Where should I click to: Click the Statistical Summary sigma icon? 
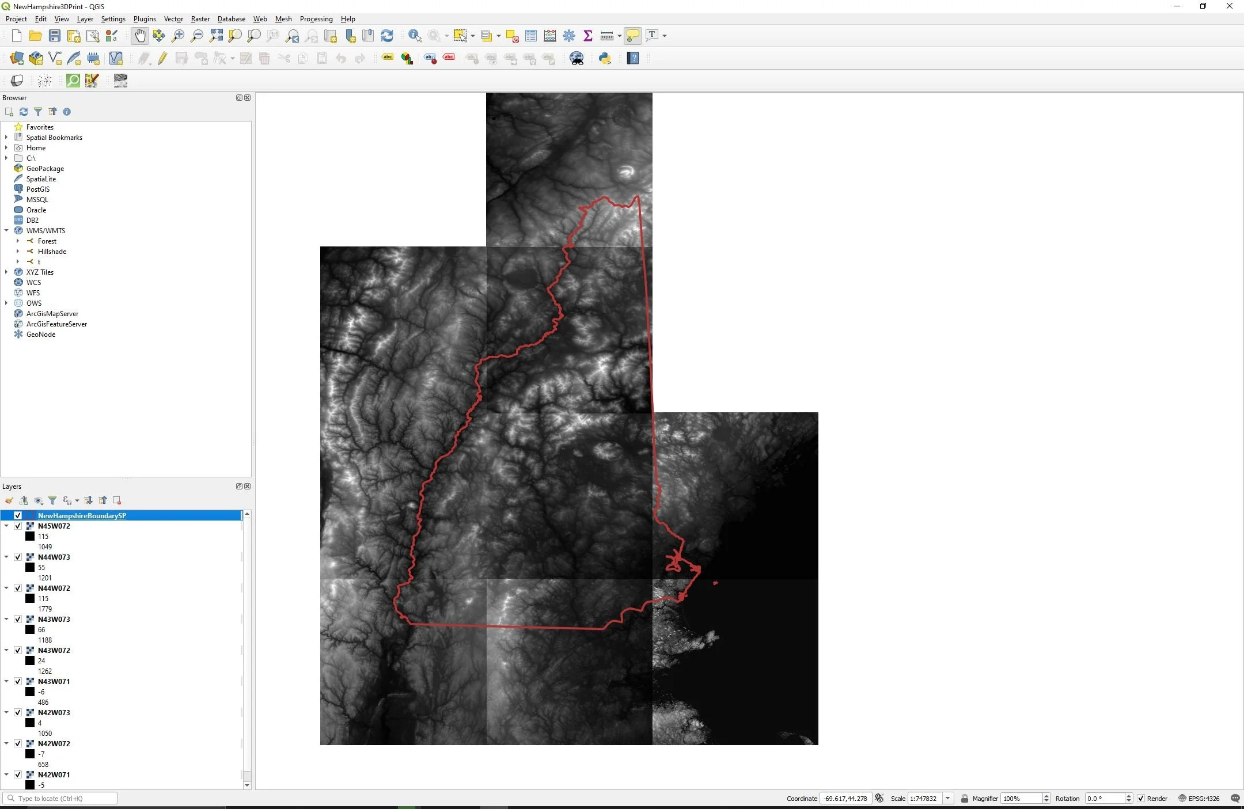[587, 36]
